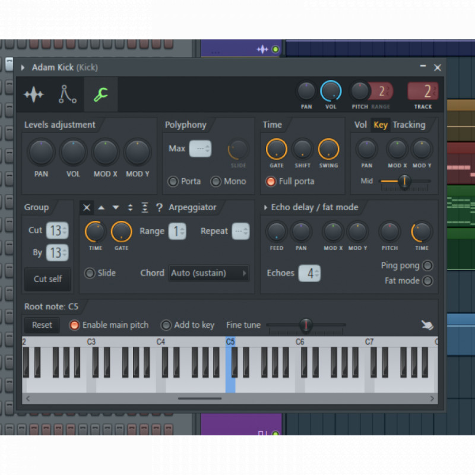Click the channel PAN knob in header
475x475 pixels.
[306, 91]
